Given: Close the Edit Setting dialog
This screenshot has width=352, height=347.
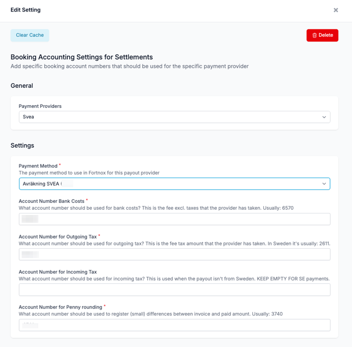Looking at the screenshot, I should 336,10.
